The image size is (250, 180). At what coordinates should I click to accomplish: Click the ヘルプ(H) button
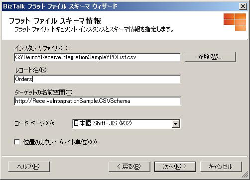coord(29,167)
